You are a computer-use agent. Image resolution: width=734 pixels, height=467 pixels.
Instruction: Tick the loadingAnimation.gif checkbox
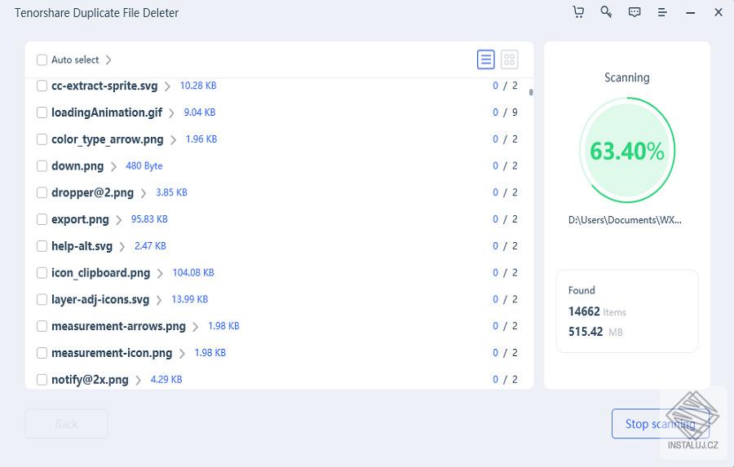(x=42, y=112)
